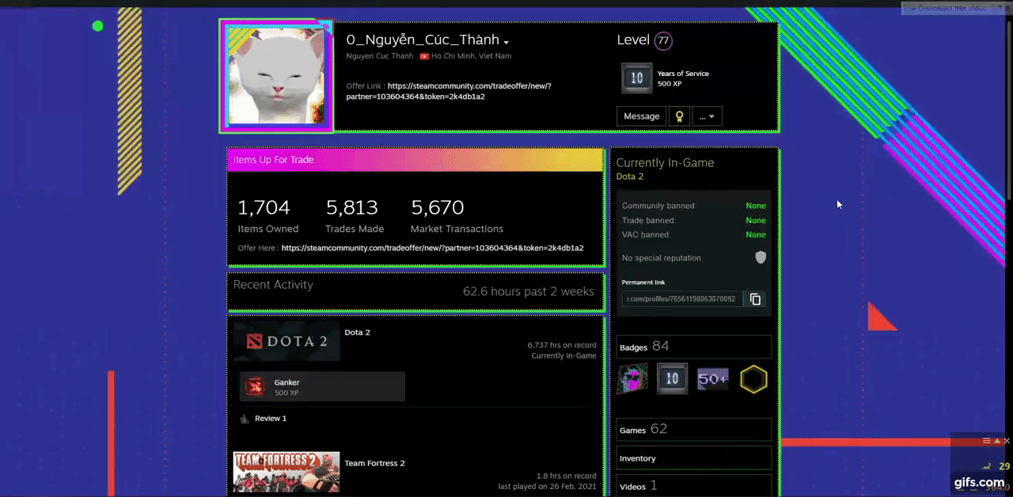Click the Dota 2 game title
Screen dimensions: 1013x497
[x=357, y=332]
